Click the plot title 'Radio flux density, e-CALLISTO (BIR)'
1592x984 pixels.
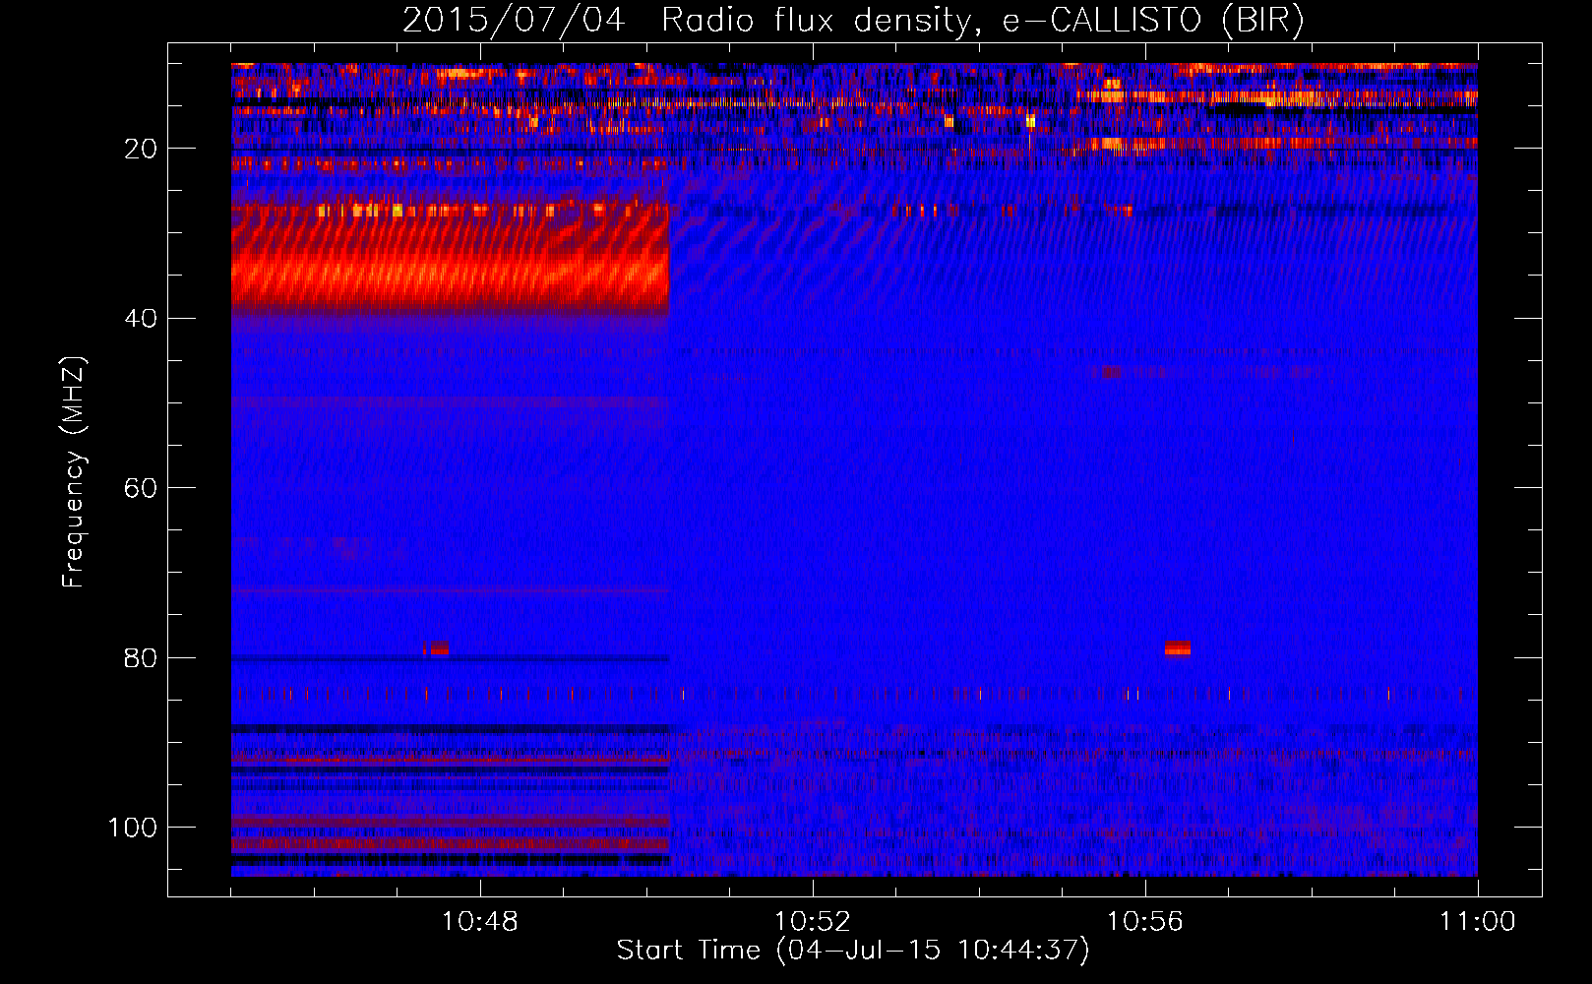982,21
